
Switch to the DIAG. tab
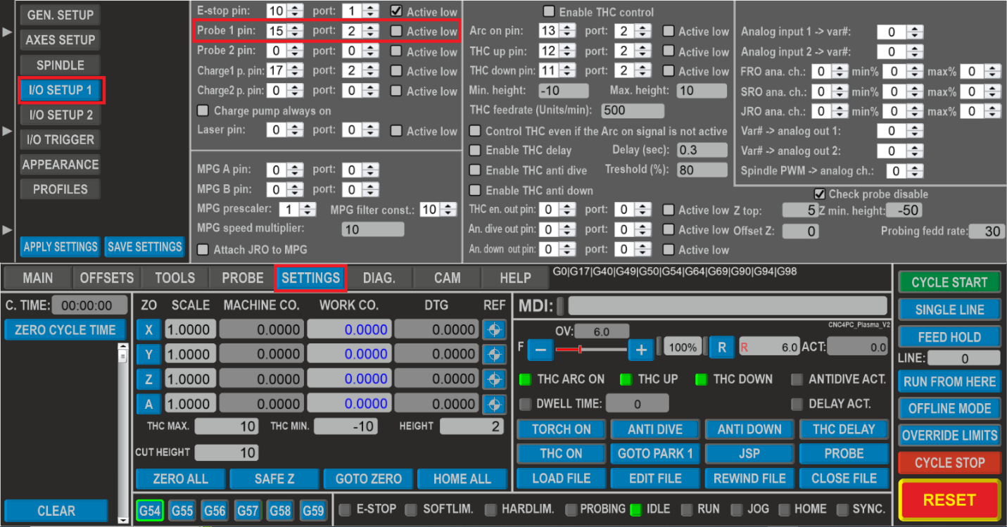[379, 278]
